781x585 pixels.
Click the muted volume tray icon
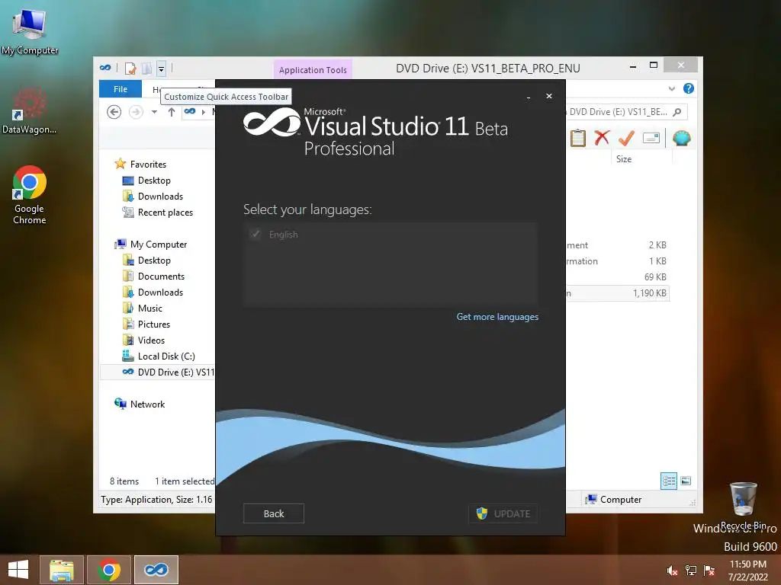pos(672,570)
